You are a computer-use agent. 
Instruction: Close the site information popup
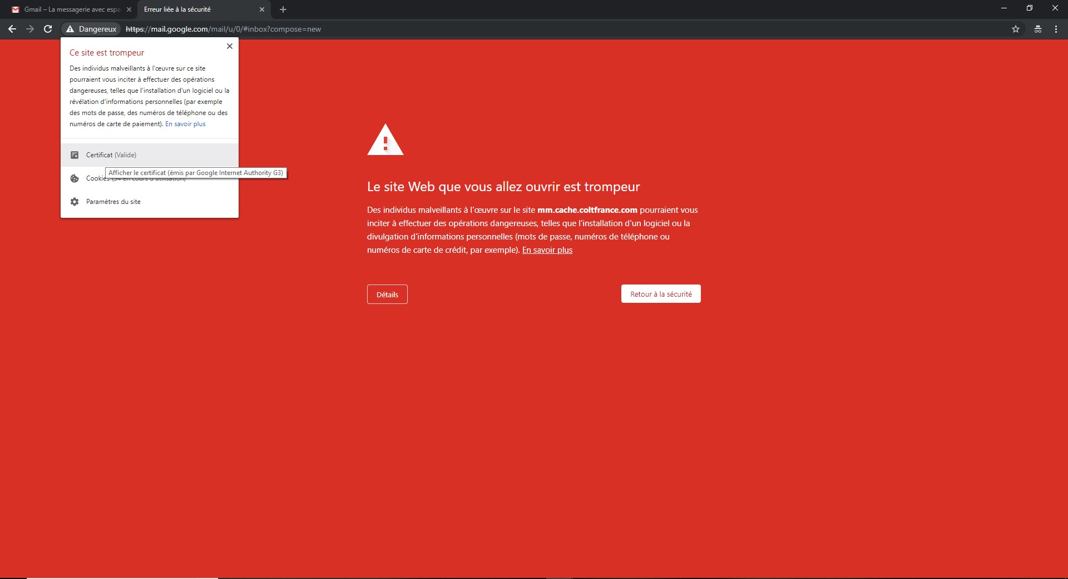click(x=230, y=46)
